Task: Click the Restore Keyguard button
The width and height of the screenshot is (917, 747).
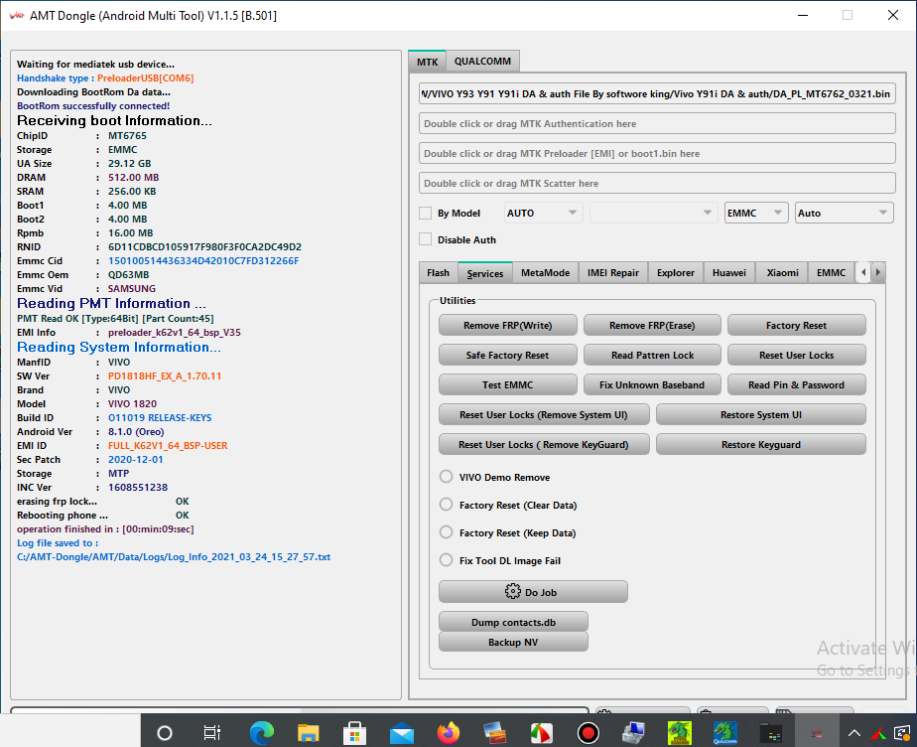Action: (761, 444)
